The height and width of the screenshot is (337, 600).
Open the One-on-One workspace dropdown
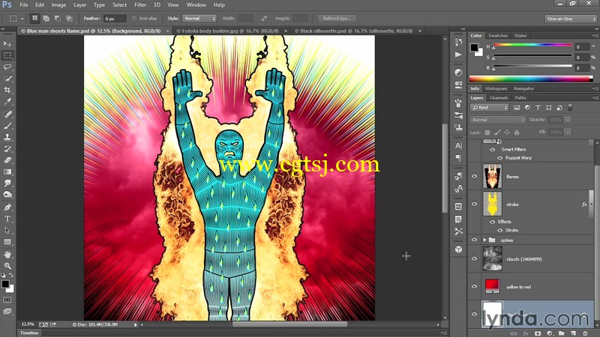(x=570, y=19)
